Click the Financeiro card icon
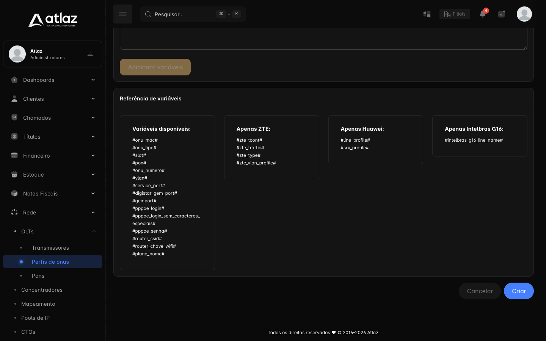Image resolution: width=546 pixels, height=341 pixels. coord(14,155)
